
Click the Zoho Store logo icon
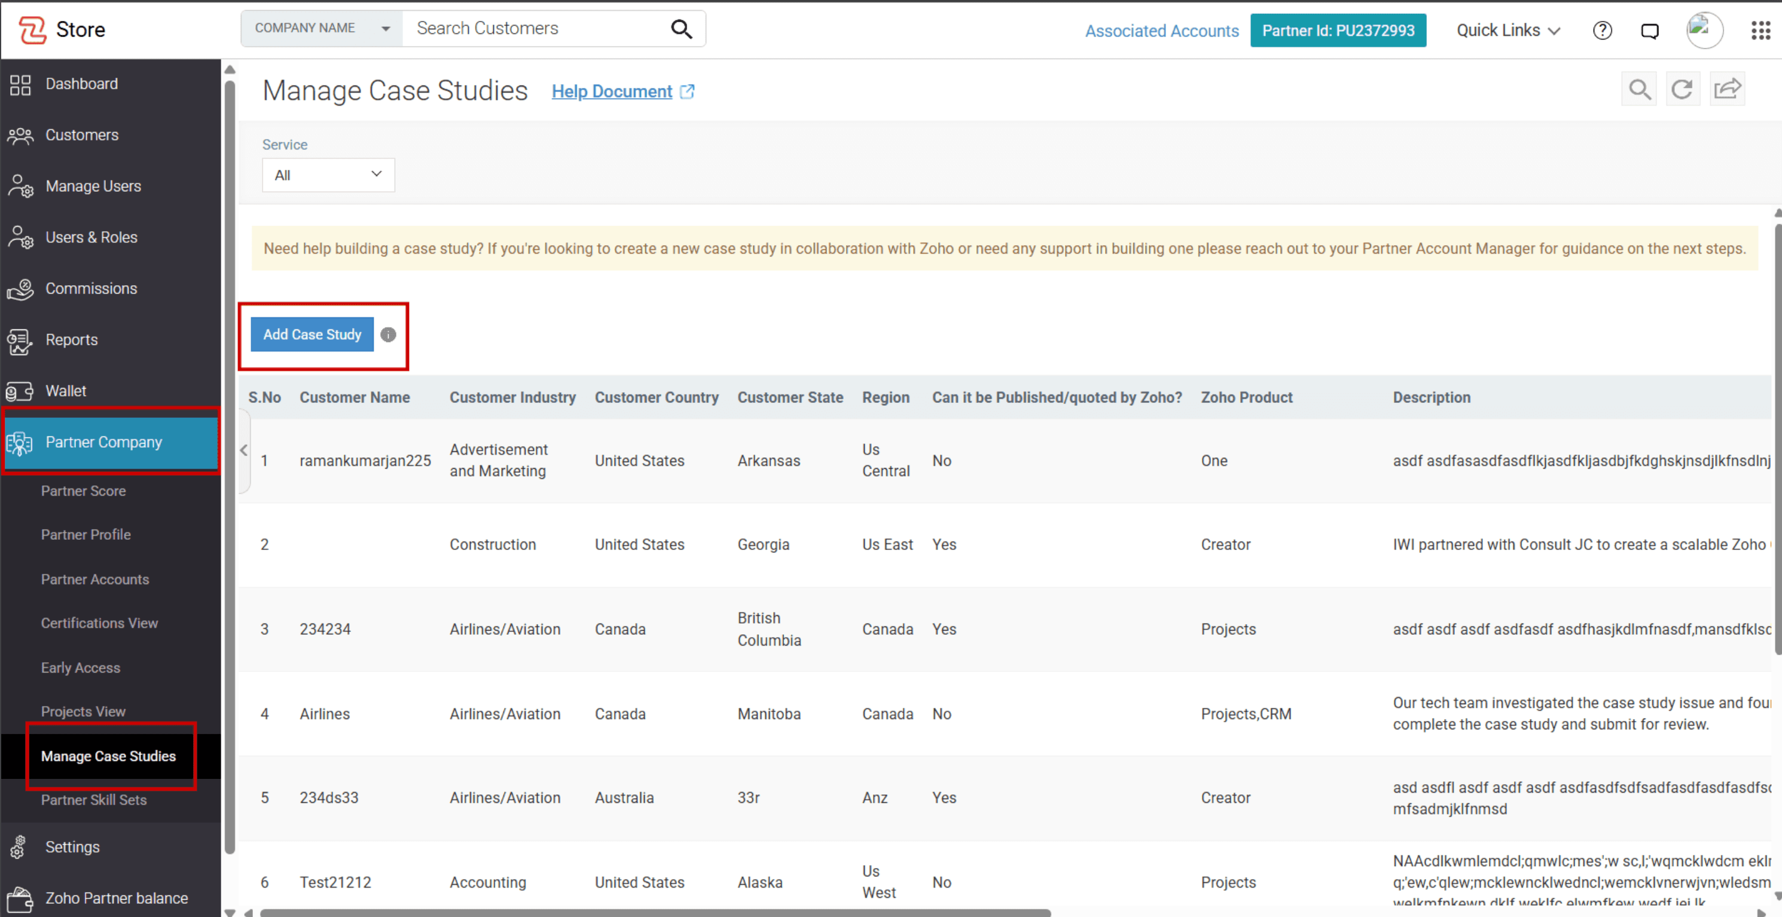coord(32,30)
